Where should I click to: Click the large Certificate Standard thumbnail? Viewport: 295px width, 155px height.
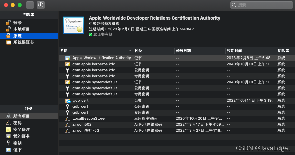tap(73, 25)
